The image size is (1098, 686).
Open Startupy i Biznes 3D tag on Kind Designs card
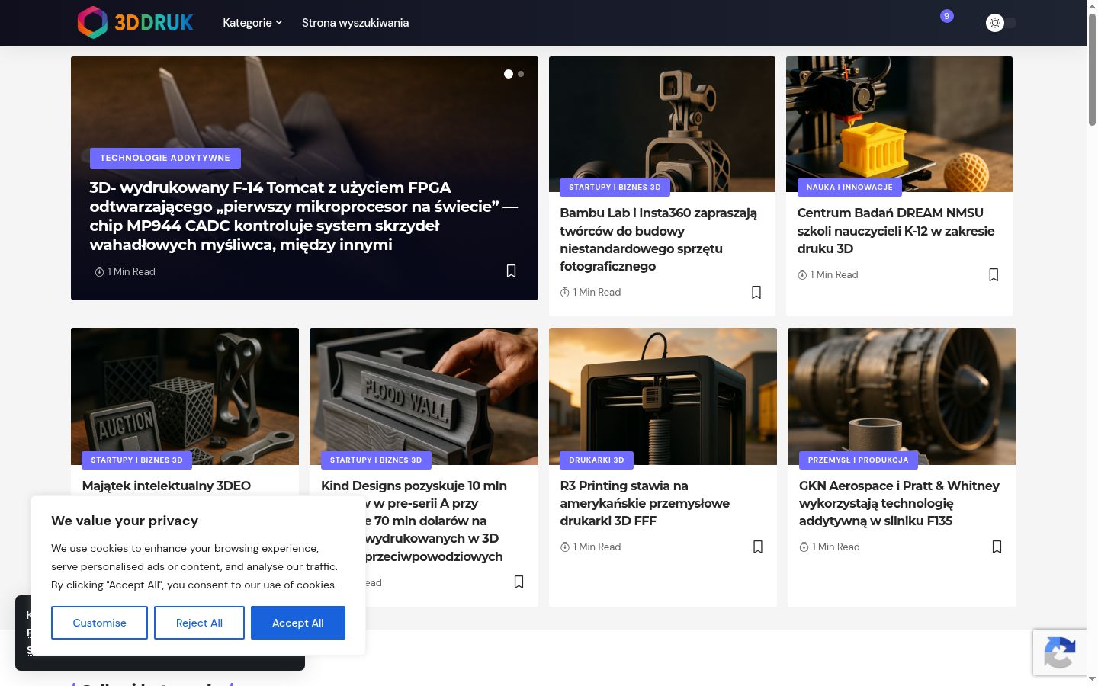coord(376,460)
